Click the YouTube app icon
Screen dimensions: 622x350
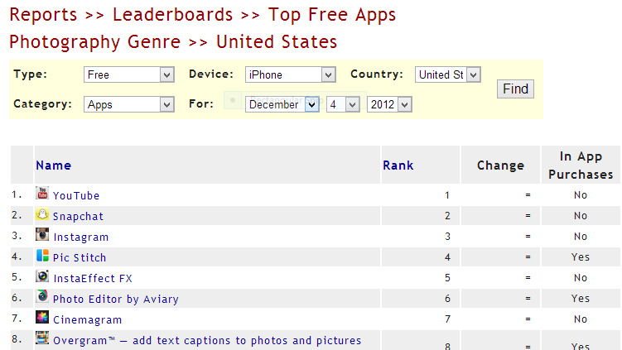click(42, 194)
